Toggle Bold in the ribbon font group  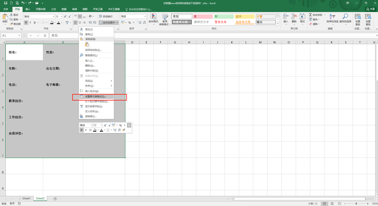(x=26, y=22)
